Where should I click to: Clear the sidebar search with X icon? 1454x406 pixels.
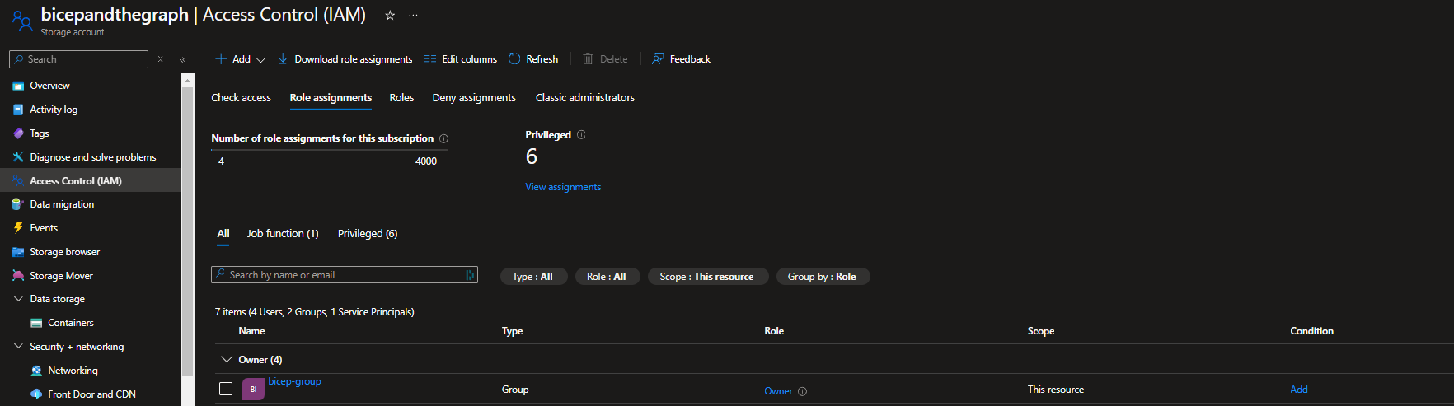[161, 59]
